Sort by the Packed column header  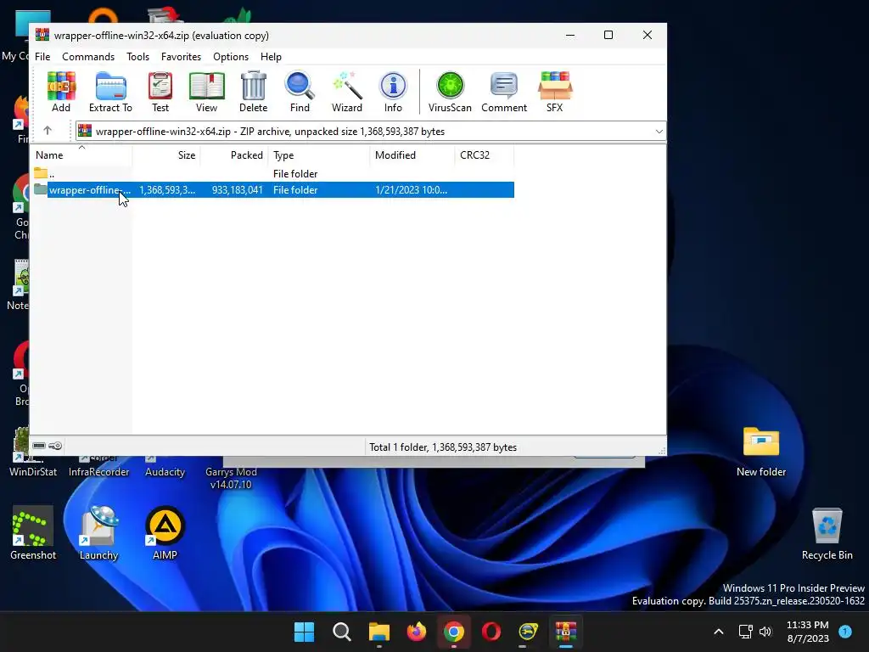(x=234, y=155)
